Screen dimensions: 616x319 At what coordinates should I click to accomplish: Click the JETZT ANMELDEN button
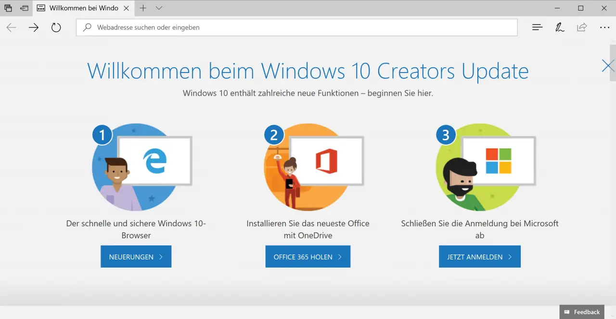coord(480,257)
